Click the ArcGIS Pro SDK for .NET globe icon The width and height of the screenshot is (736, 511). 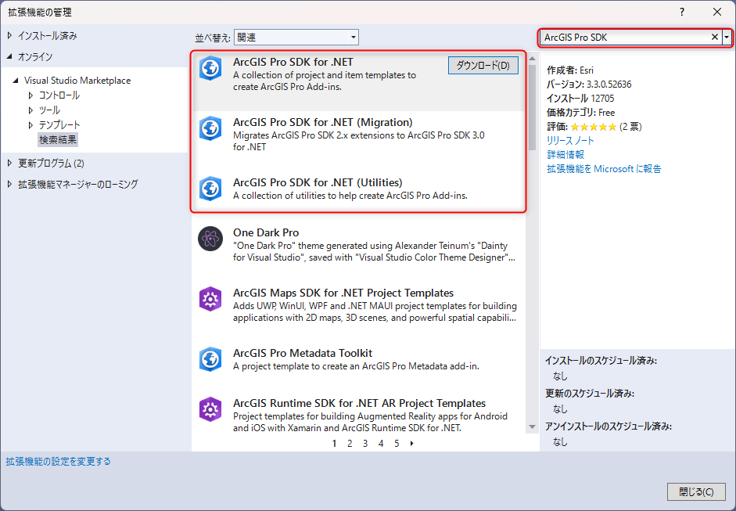pyautogui.click(x=210, y=69)
